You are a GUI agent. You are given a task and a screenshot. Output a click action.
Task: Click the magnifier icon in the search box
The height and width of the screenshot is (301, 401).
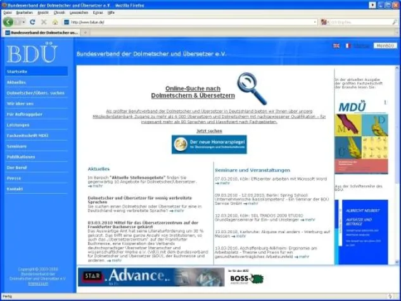tap(395, 22)
